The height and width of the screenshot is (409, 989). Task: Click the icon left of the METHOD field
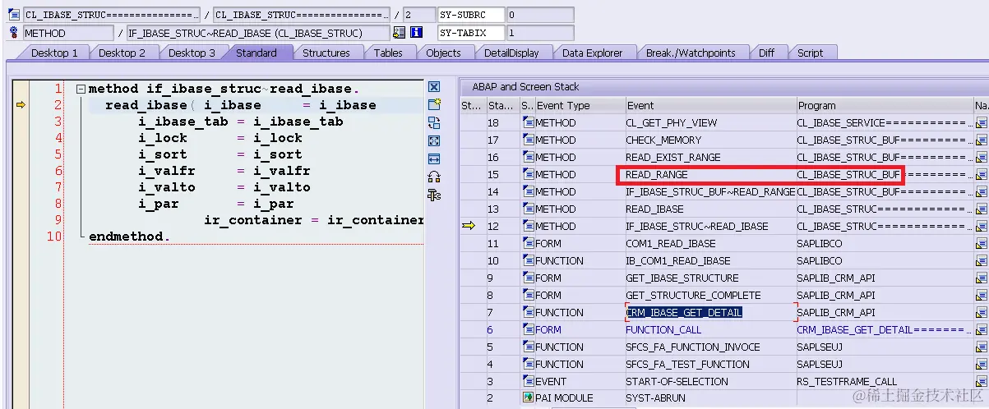coord(14,33)
